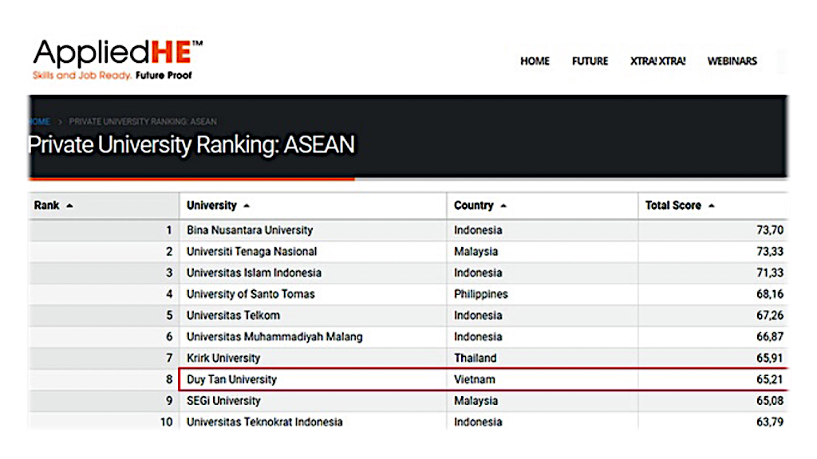Click the Vietnam country cell
The image size is (817, 459).
tap(542, 379)
